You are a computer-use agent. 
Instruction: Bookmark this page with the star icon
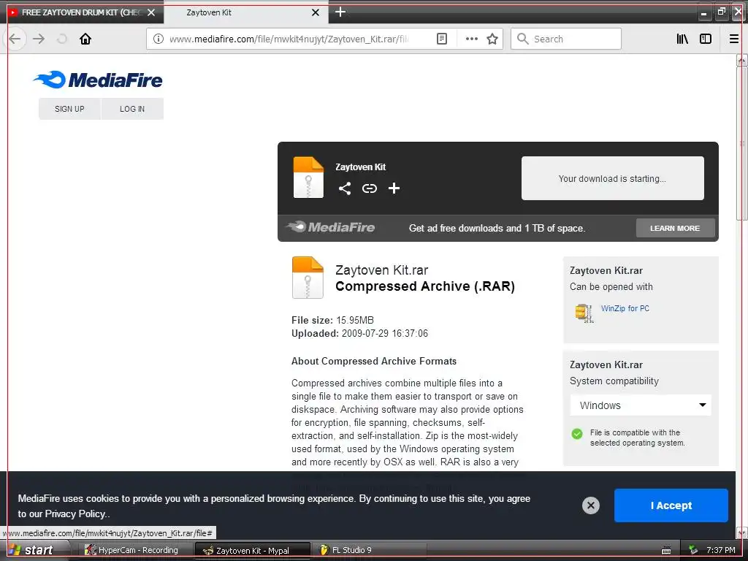pos(492,39)
